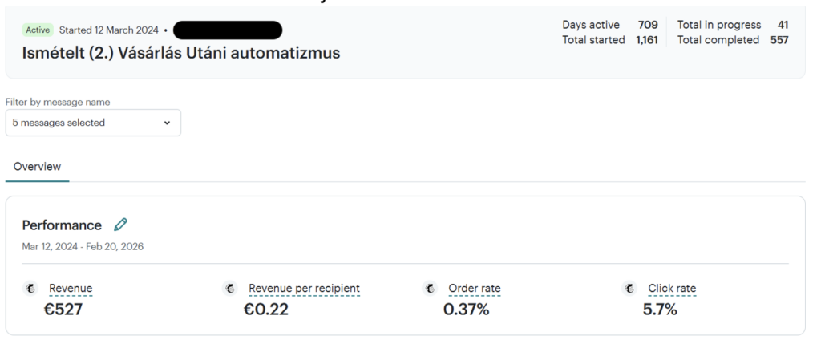Click the Total completed 557 statistic
This screenshot has height=344, width=821.
[x=732, y=40]
